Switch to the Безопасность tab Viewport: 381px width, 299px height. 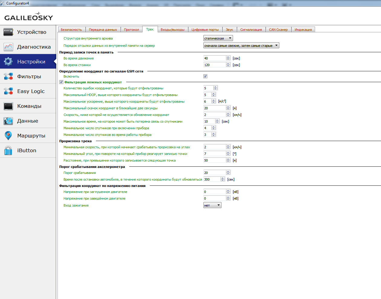[x=71, y=30]
